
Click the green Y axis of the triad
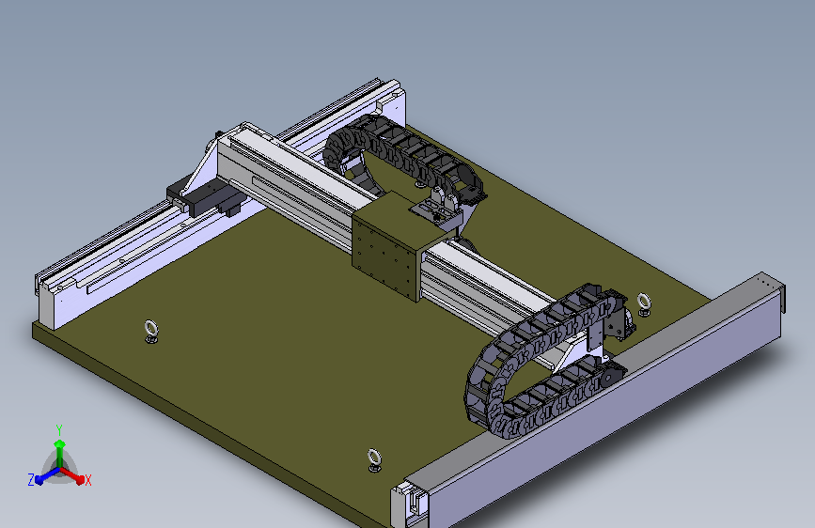pyautogui.click(x=59, y=452)
